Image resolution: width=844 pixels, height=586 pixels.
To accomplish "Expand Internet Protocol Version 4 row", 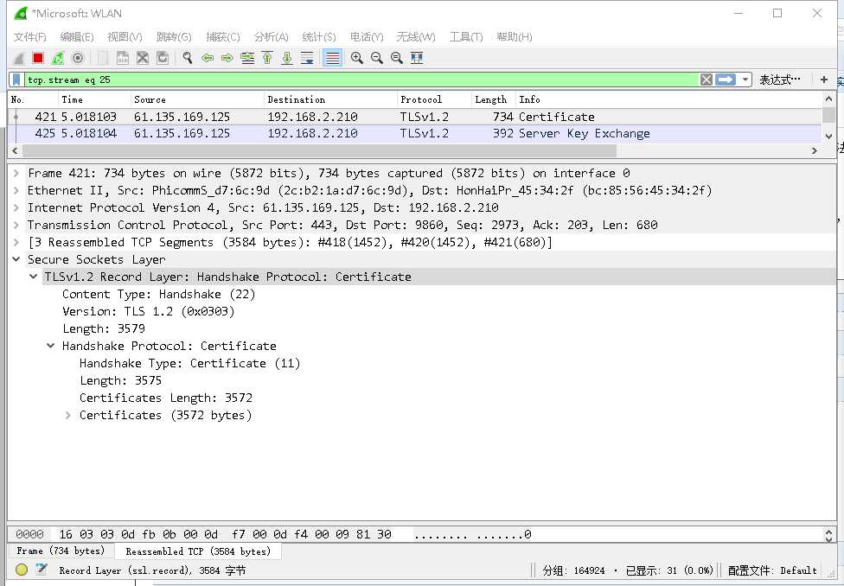I will tap(16, 207).
